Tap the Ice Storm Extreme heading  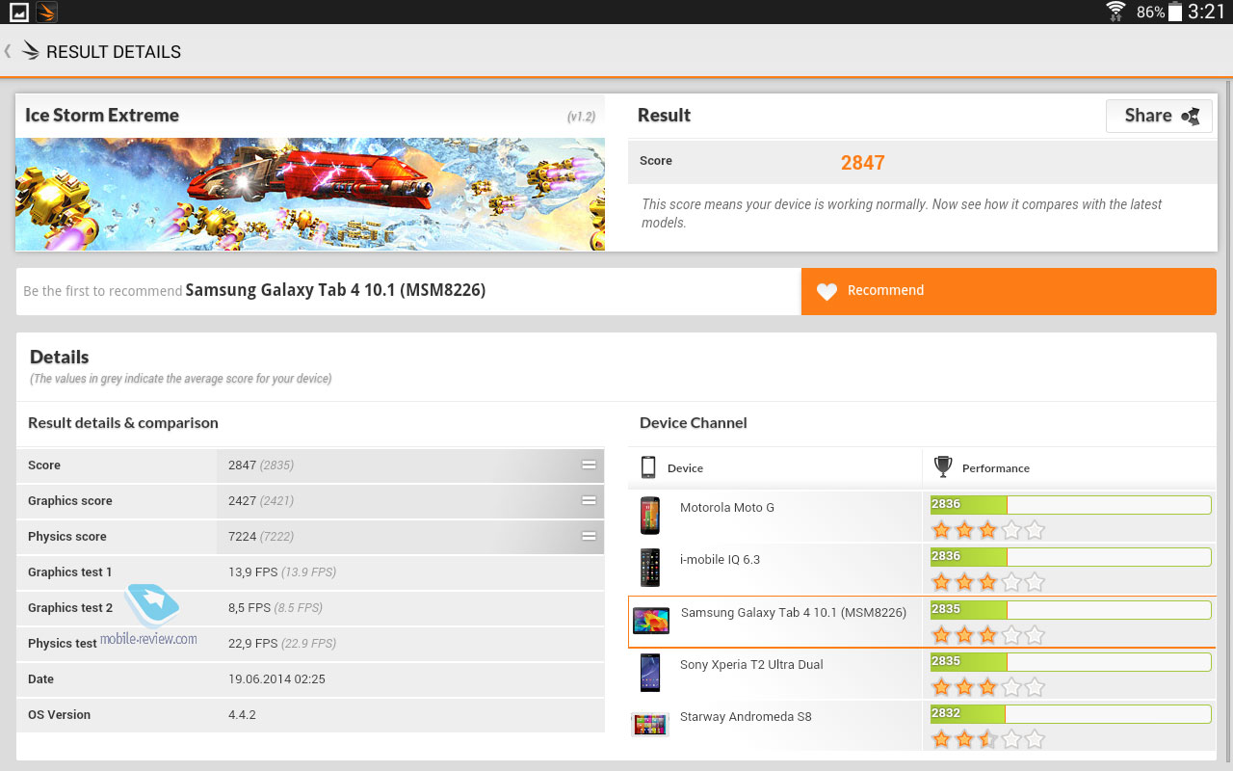pyautogui.click(x=102, y=116)
